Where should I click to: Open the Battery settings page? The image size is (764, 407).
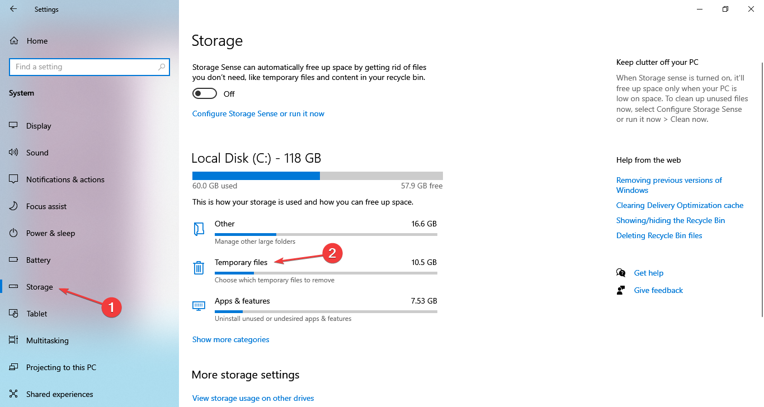click(38, 260)
